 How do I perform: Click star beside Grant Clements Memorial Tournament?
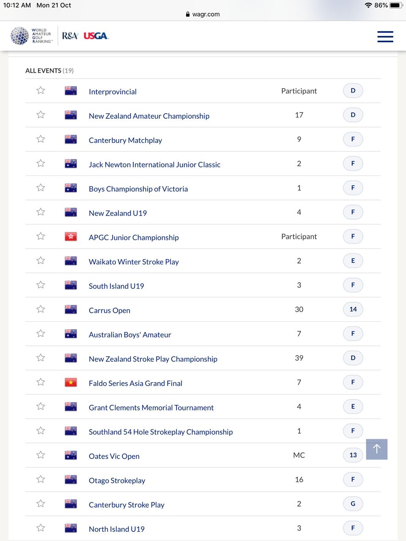pyautogui.click(x=41, y=406)
